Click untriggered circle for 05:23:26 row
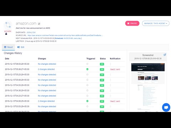Screen dimensions: 171x128 click(87, 75)
